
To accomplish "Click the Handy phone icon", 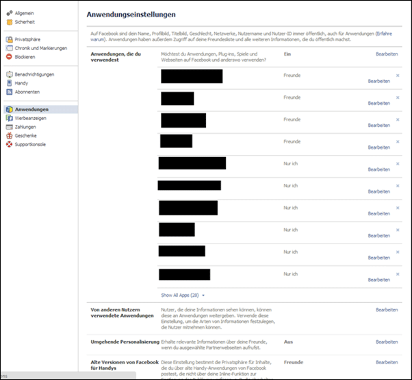I will pyautogui.click(x=9, y=83).
